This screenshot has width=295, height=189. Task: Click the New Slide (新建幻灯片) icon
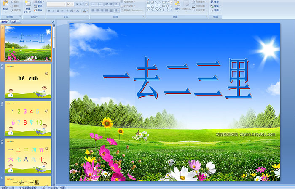(x=28, y=3)
